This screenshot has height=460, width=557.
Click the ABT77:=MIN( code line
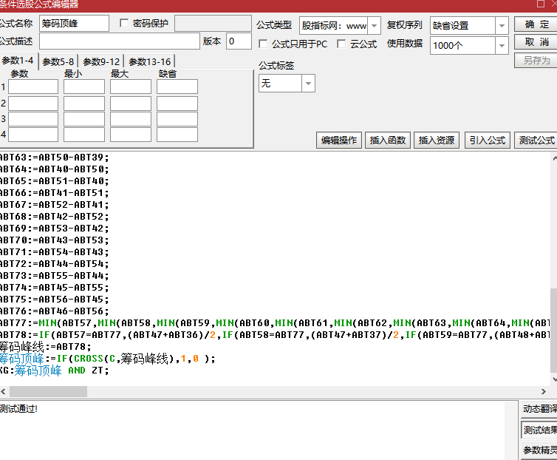tap(275, 323)
